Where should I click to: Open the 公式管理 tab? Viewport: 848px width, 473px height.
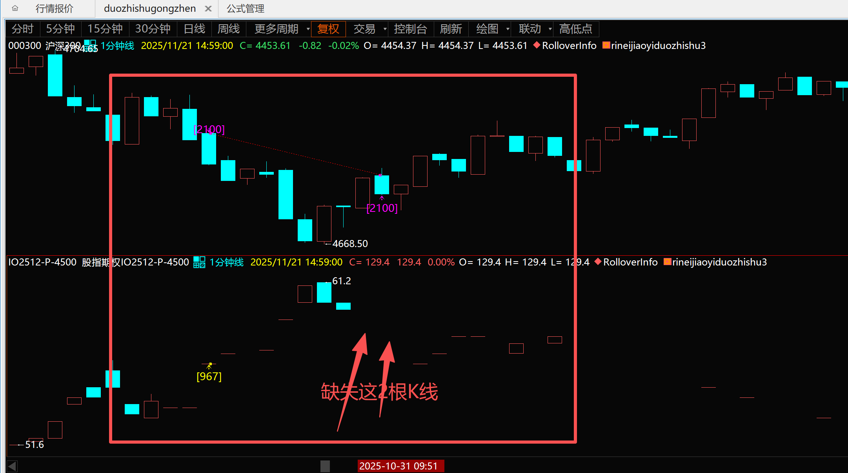click(x=245, y=9)
